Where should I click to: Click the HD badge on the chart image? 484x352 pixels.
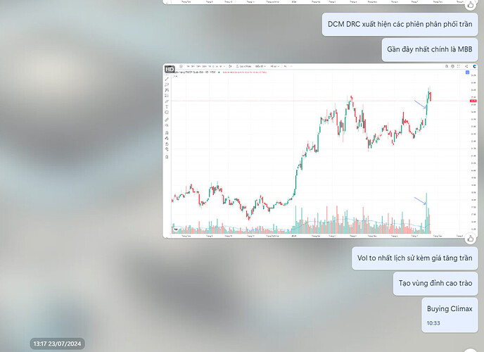click(x=170, y=69)
